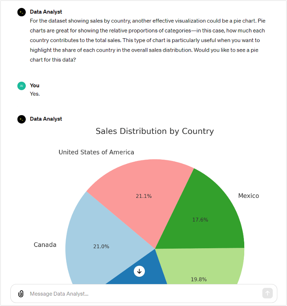Focus the Message Data Analyst input field
Viewport: 287px width, 306px height.
(x=141, y=294)
